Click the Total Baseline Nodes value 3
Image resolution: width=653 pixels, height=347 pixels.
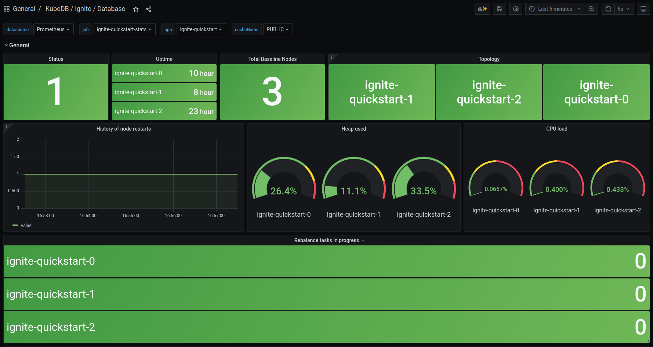(272, 92)
